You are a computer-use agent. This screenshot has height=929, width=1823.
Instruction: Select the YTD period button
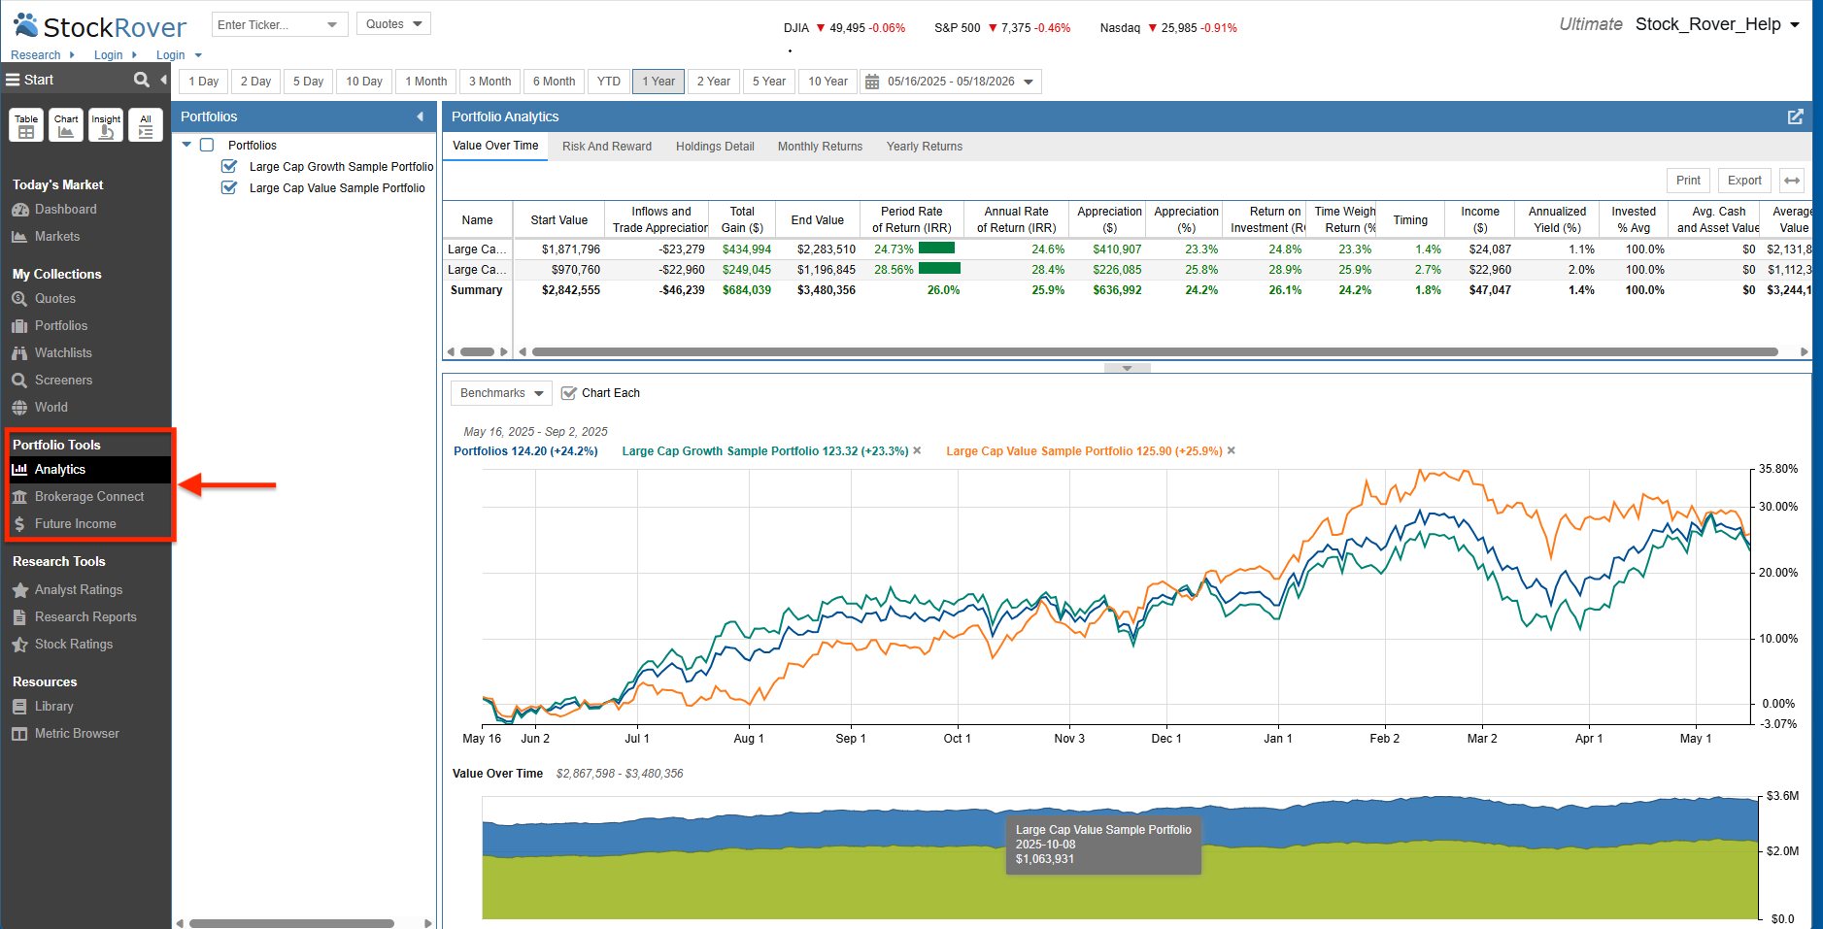[609, 82]
